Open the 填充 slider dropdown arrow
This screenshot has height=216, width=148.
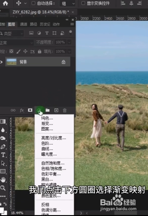(x=70, y=52)
